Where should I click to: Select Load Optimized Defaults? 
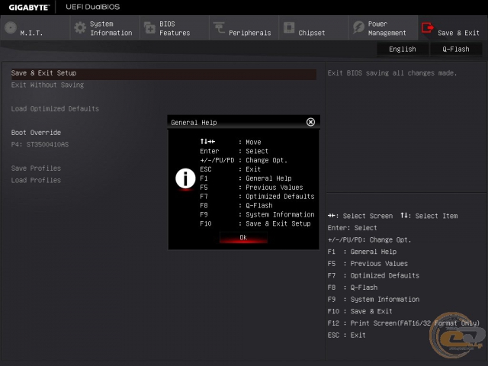pyautogui.click(x=55, y=109)
